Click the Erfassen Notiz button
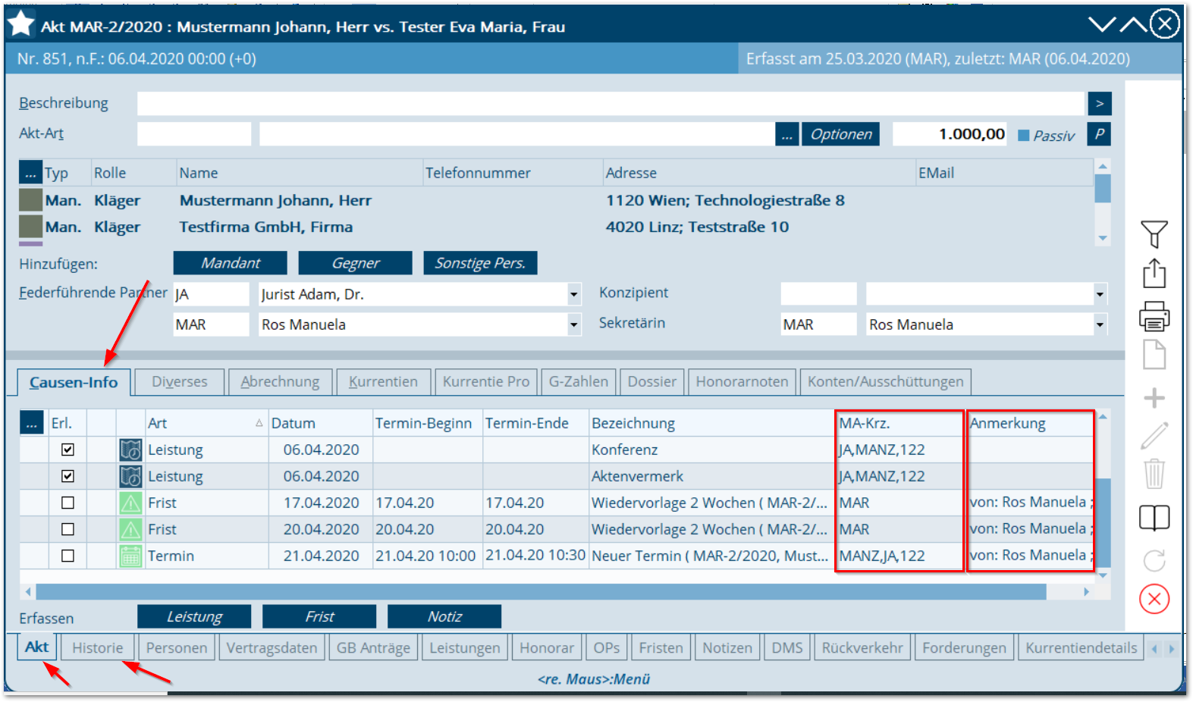The height and width of the screenshot is (702, 1193). point(444,616)
